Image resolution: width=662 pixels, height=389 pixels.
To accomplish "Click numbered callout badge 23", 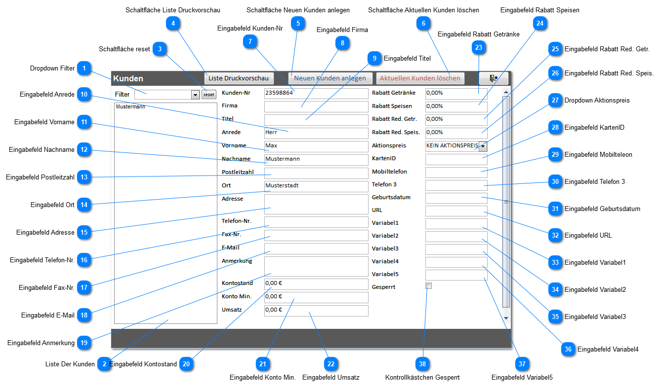I will [478, 47].
